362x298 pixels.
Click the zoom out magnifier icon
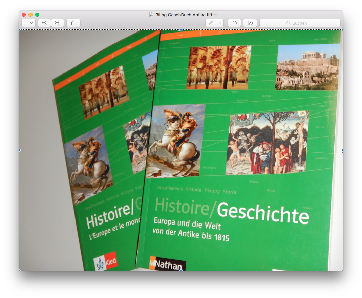point(45,23)
